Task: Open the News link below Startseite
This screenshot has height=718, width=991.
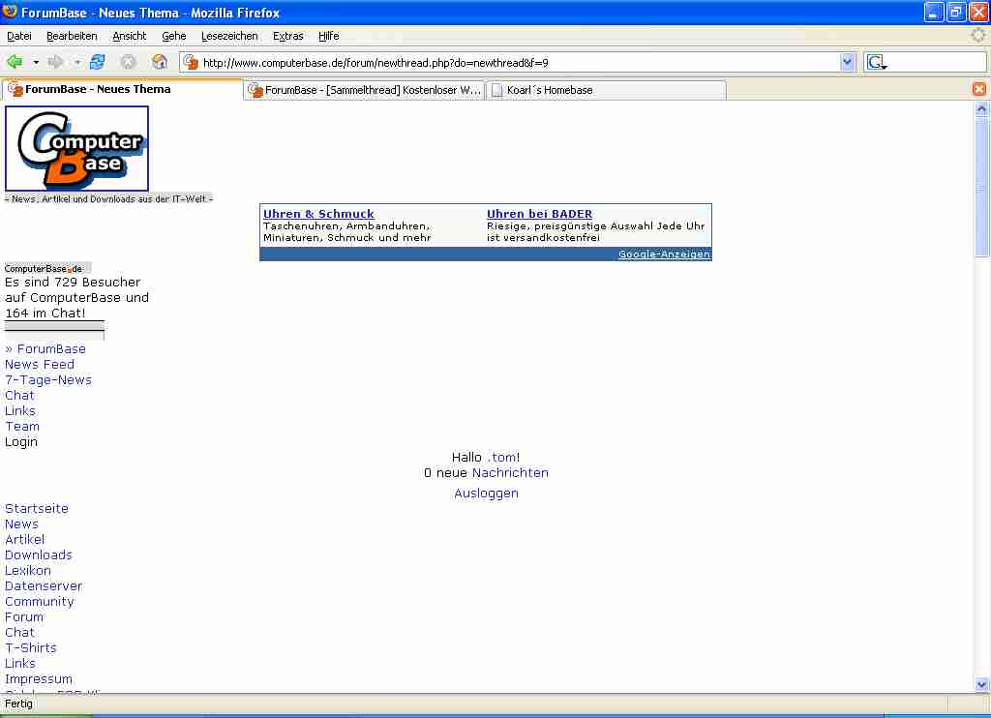Action: pos(21,524)
